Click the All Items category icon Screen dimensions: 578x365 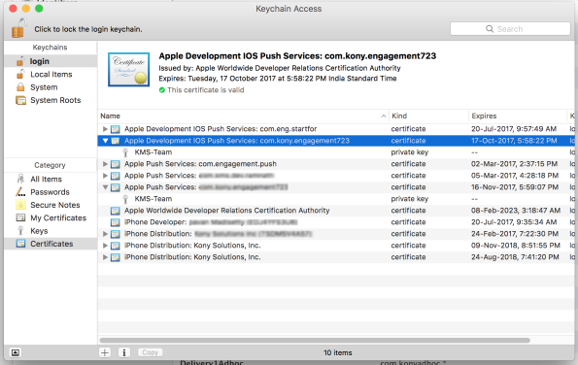[x=20, y=179]
